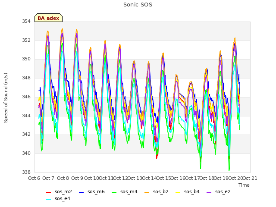Screen dimensions: 276x207
Task: Click the 346 y-axis tick label
Action: (x=26, y=97)
